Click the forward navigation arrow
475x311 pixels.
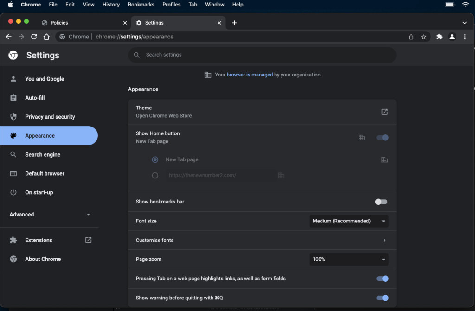tap(21, 37)
